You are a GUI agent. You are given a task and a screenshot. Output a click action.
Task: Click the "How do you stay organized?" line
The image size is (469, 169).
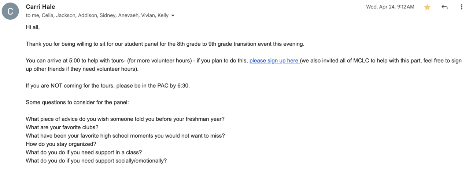click(x=61, y=144)
